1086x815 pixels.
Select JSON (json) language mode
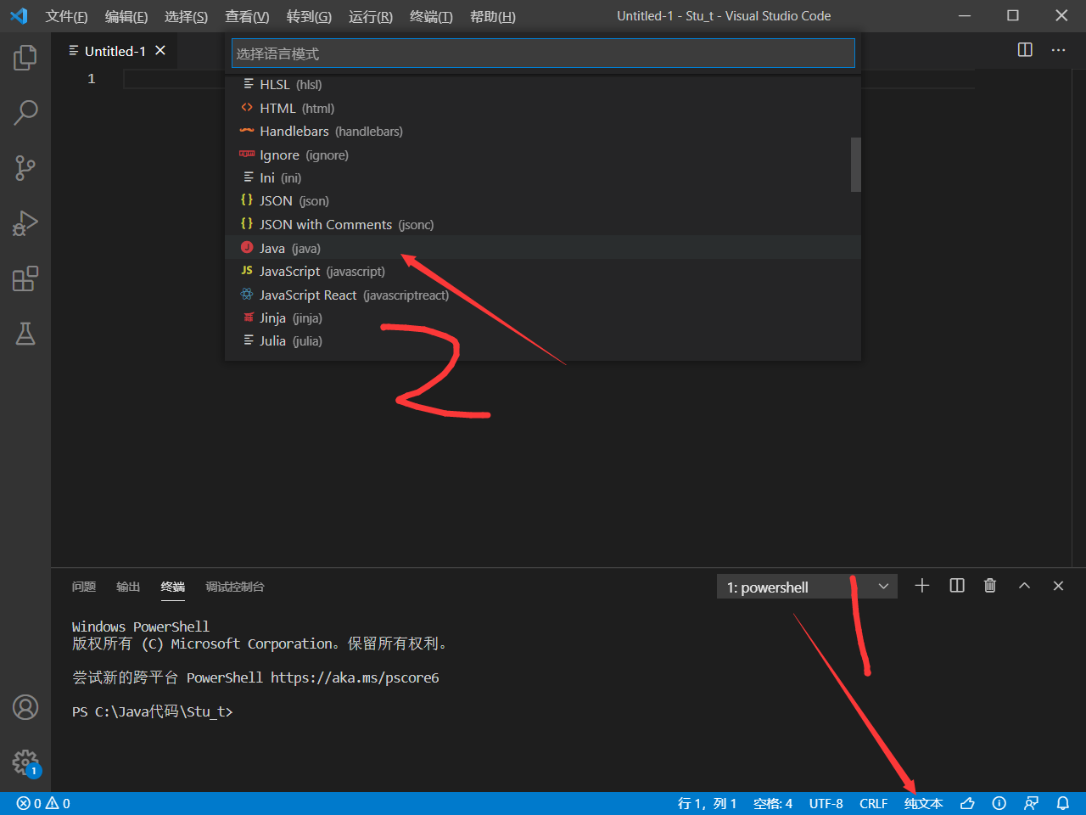[x=543, y=200]
